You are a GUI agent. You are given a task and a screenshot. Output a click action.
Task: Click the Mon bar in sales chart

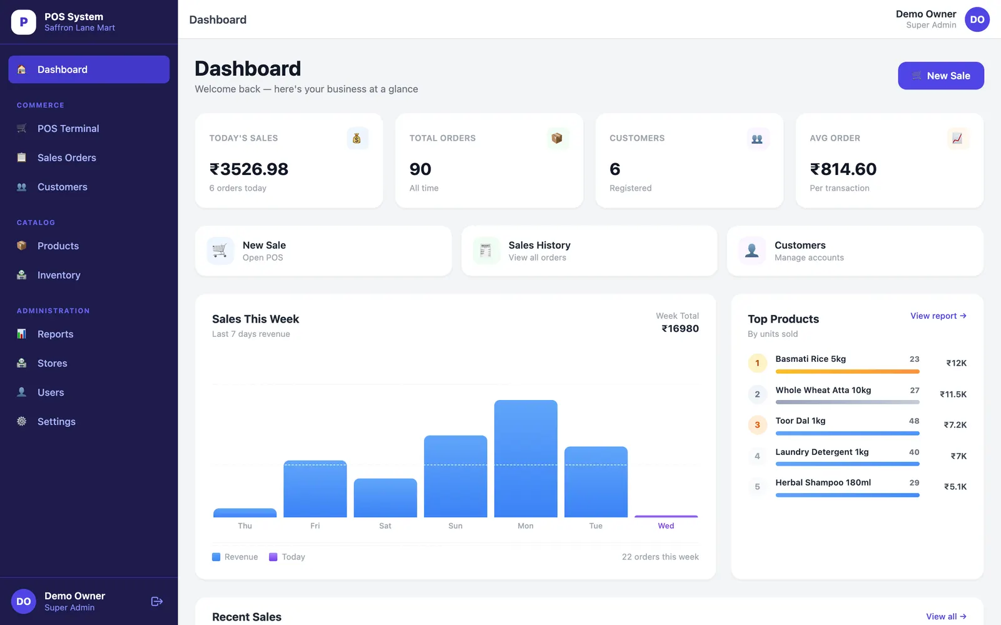tap(526, 459)
